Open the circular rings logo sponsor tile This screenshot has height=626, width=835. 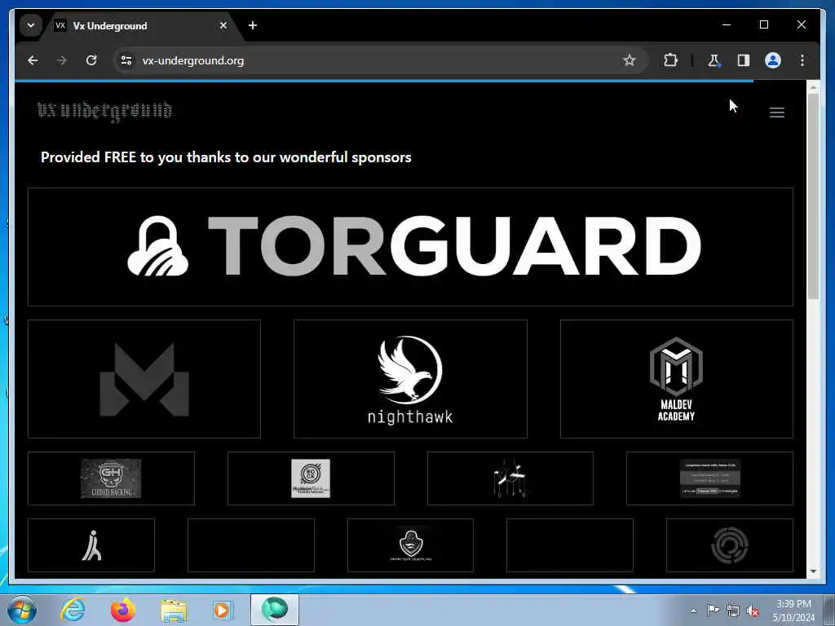(x=730, y=545)
